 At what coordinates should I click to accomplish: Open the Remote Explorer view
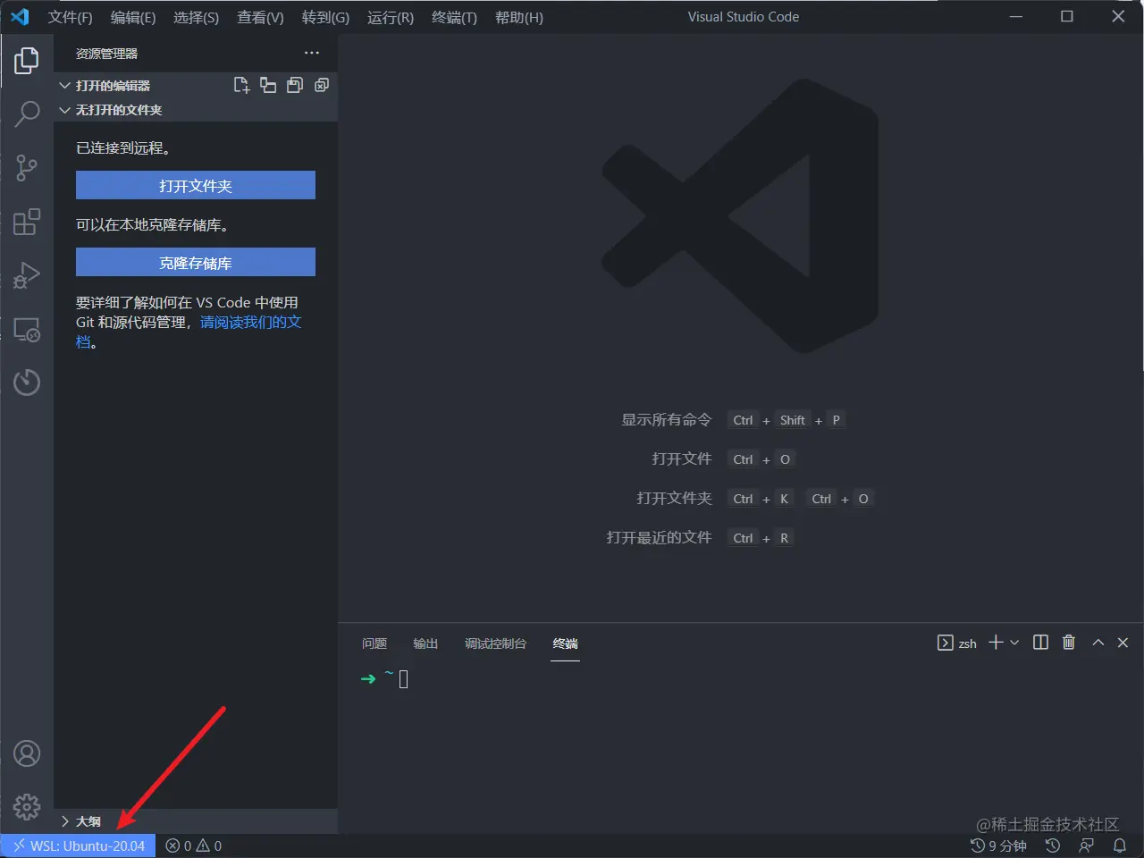[x=27, y=329]
